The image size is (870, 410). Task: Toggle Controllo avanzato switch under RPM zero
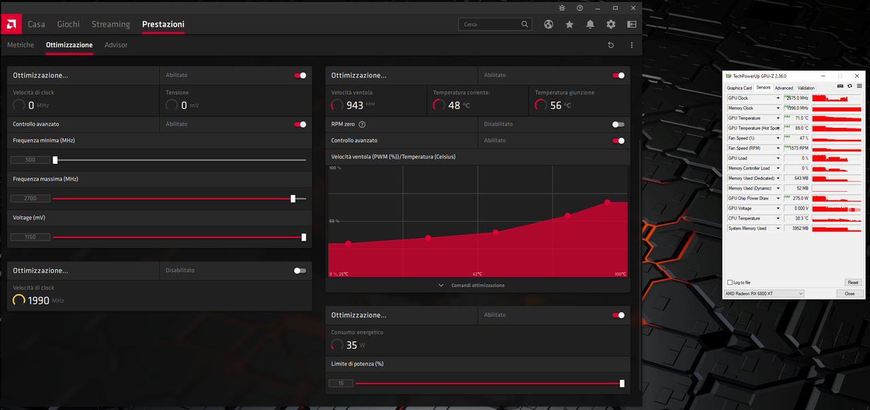point(619,141)
